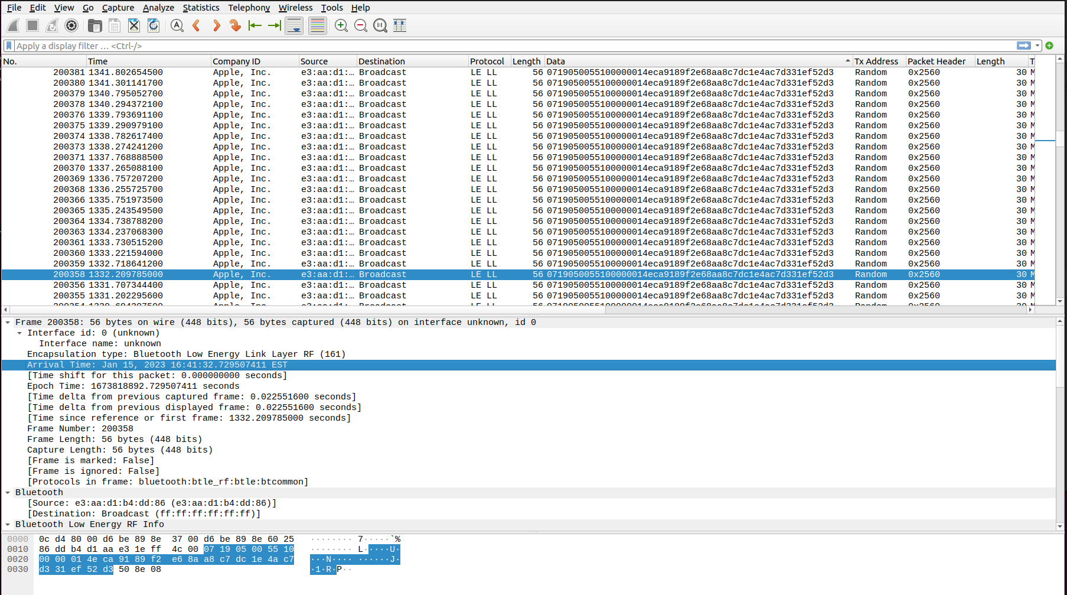
Task: Close the capture file with X icon
Action: pos(134,25)
